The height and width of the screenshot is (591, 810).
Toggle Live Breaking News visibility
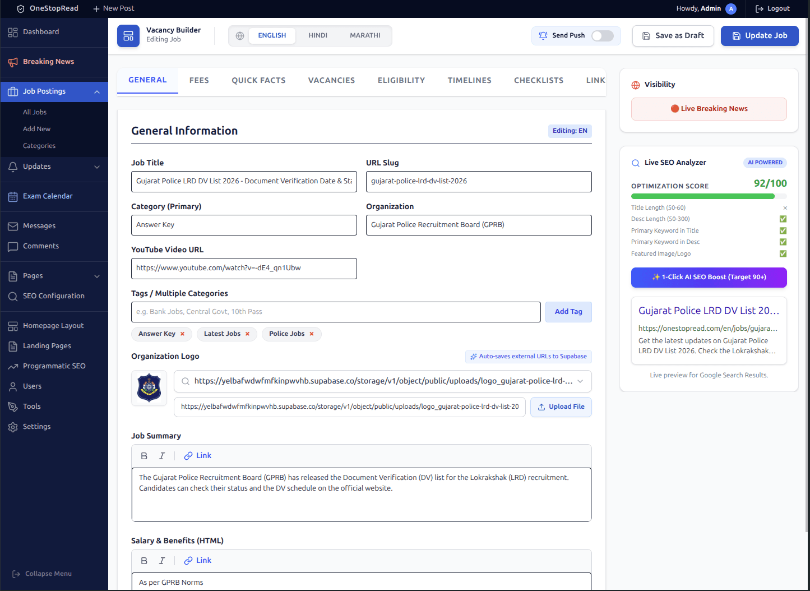click(709, 109)
